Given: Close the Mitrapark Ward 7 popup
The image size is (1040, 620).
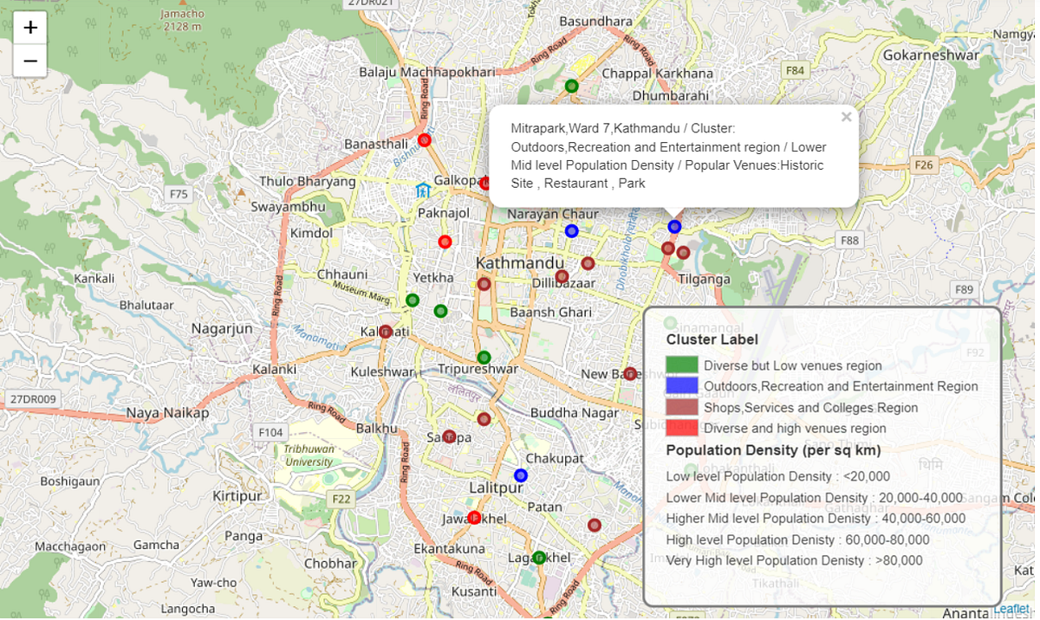Looking at the screenshot, I should click(x=846, y=117).
